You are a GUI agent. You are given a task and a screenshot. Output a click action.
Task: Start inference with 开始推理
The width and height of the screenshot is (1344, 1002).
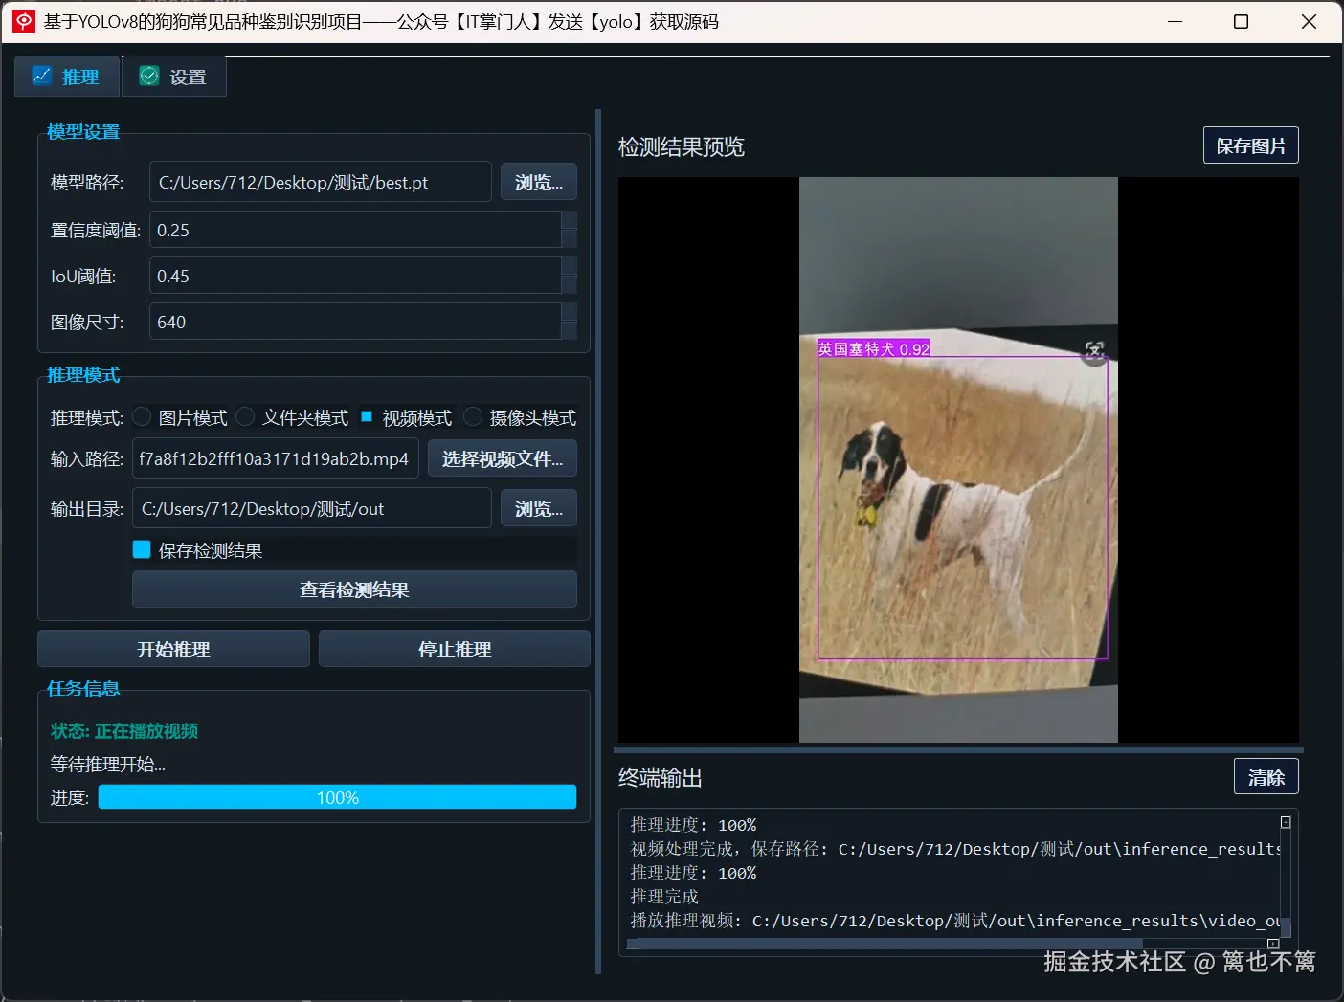pos(173,649)
